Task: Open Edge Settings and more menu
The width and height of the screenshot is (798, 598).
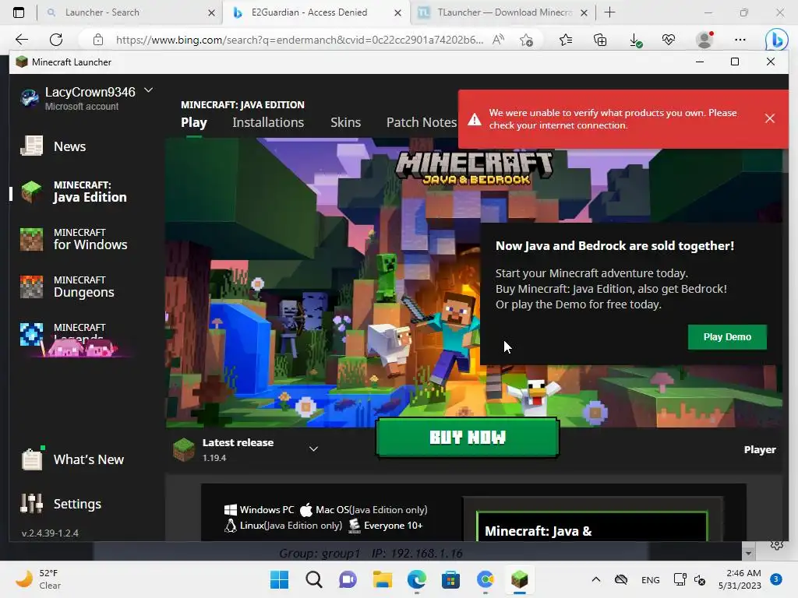Action: (740, 40)
